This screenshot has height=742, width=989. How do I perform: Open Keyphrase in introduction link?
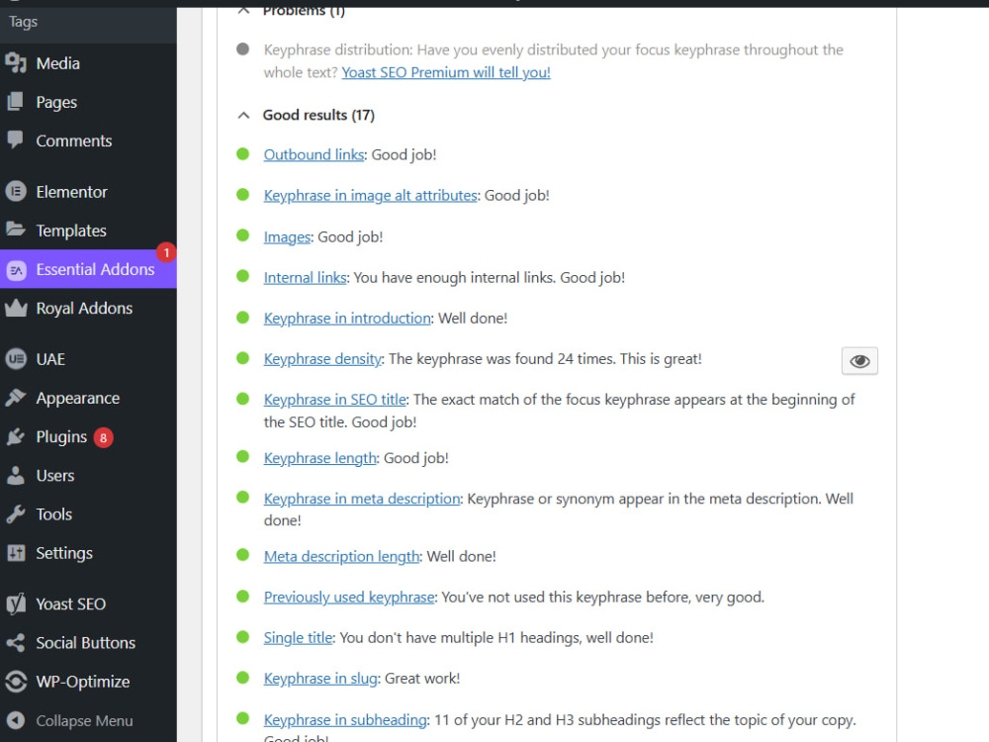347,318
